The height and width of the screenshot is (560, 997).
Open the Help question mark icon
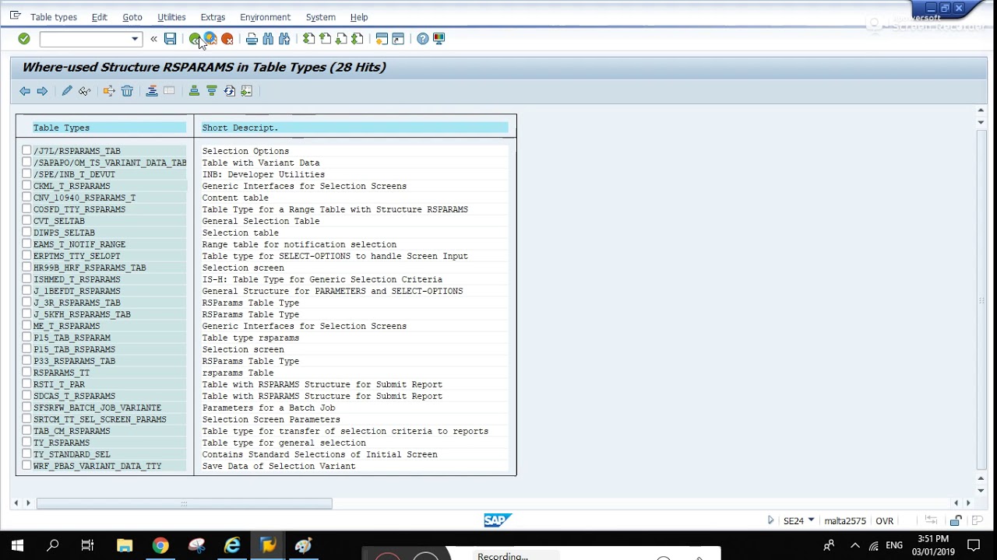(x=422, y=39)
